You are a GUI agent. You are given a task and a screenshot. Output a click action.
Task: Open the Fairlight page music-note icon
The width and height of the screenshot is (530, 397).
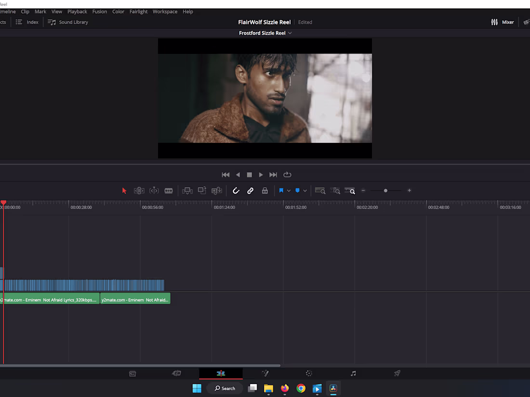point(353,373)
